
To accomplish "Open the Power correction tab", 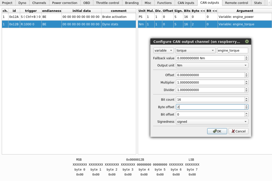I will click(x=65, y=3).
